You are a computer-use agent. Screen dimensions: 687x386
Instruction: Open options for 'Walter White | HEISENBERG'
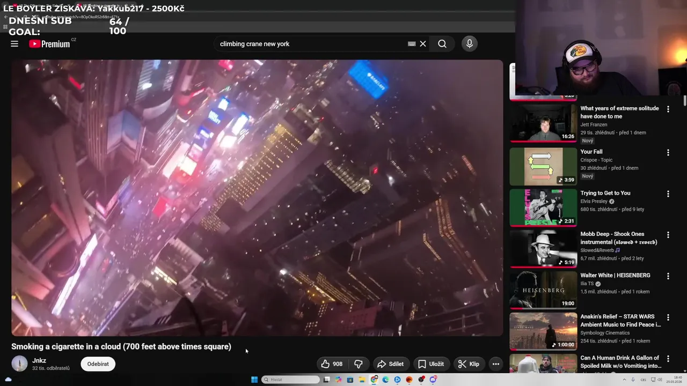tap(668, 276)
